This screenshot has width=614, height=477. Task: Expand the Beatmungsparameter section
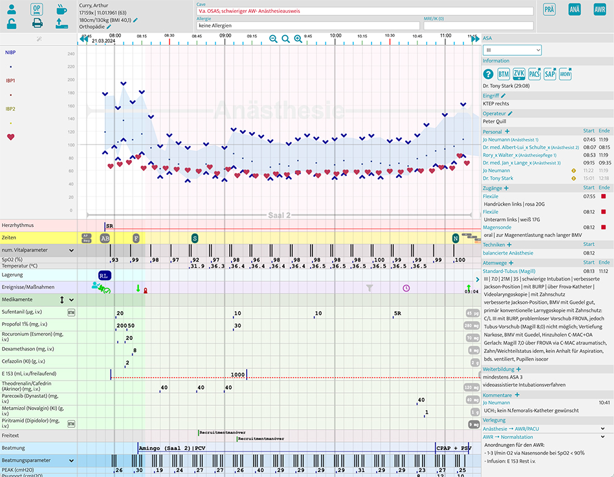[71, 460]
